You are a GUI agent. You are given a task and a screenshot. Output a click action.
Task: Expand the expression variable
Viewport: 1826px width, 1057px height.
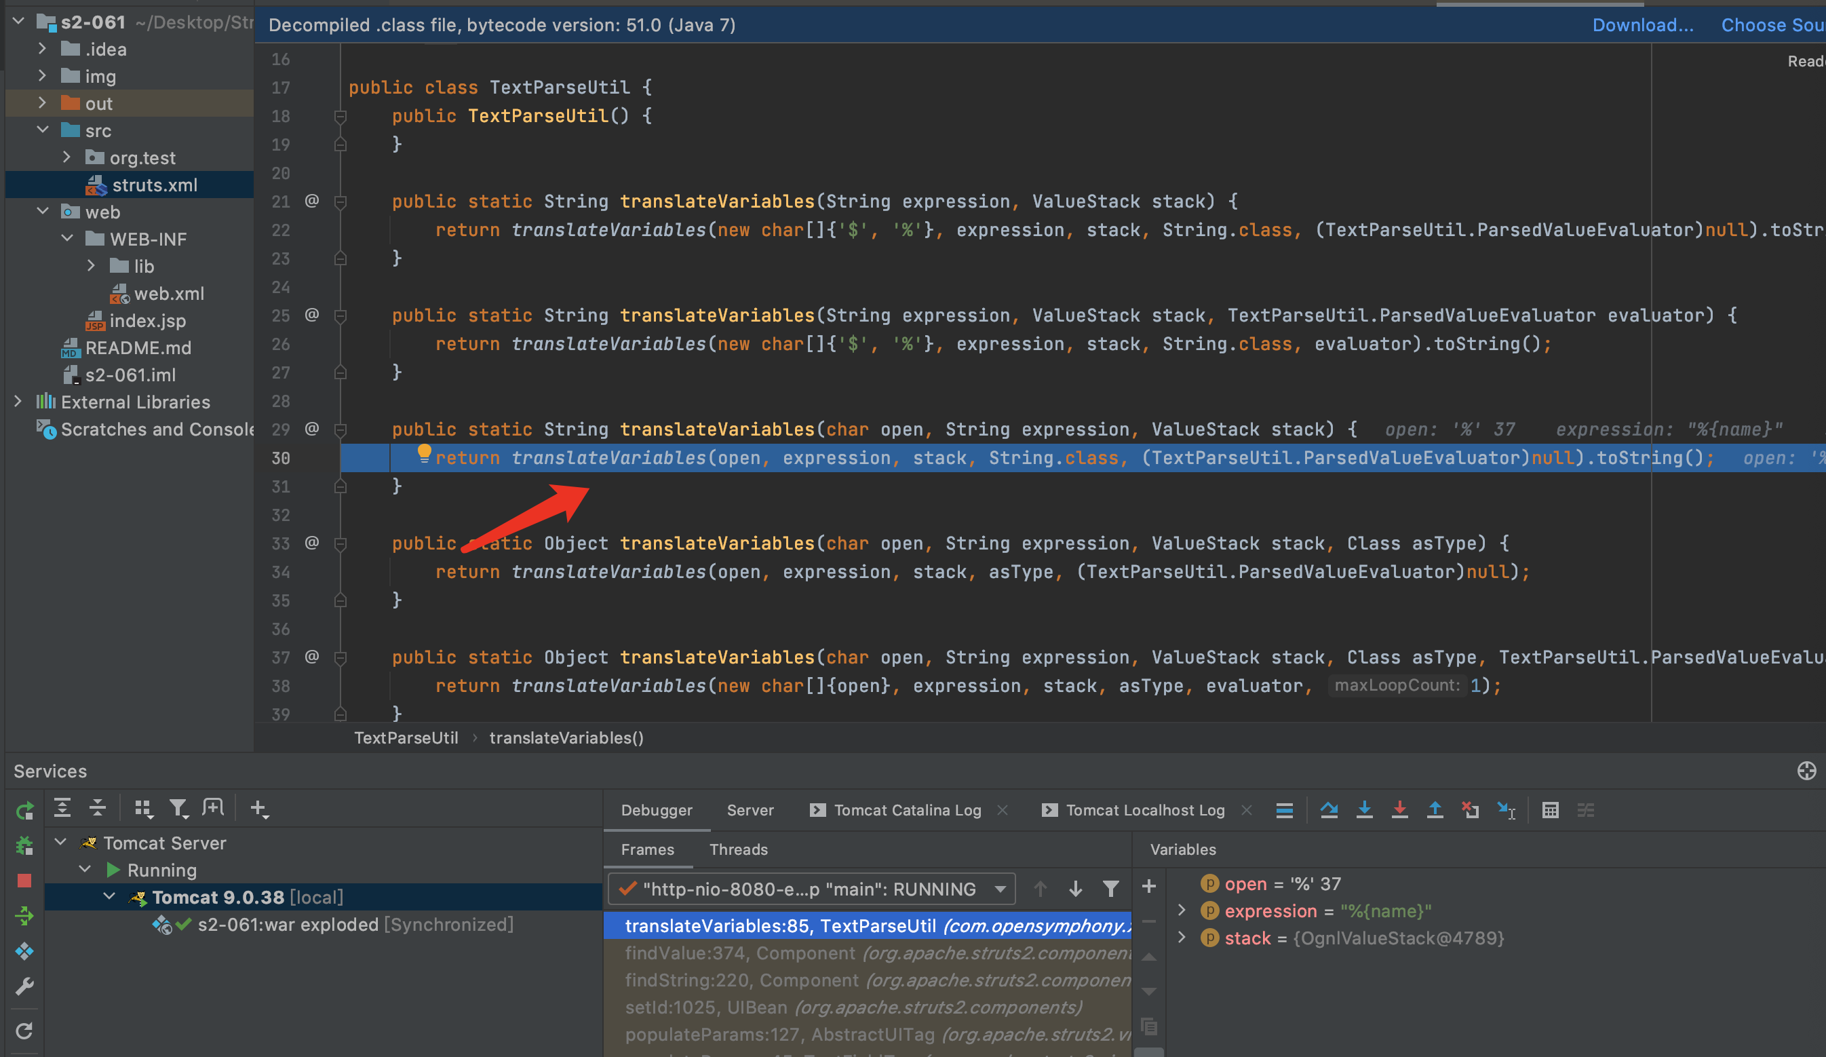[1182, 910]
